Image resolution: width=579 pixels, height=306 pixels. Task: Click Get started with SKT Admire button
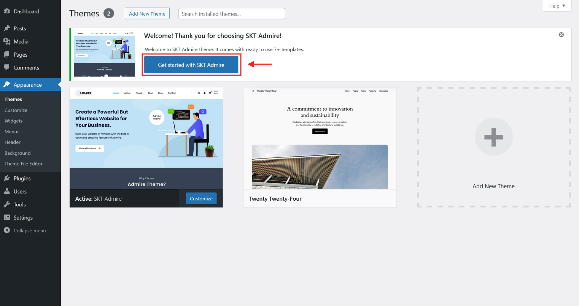191,65
